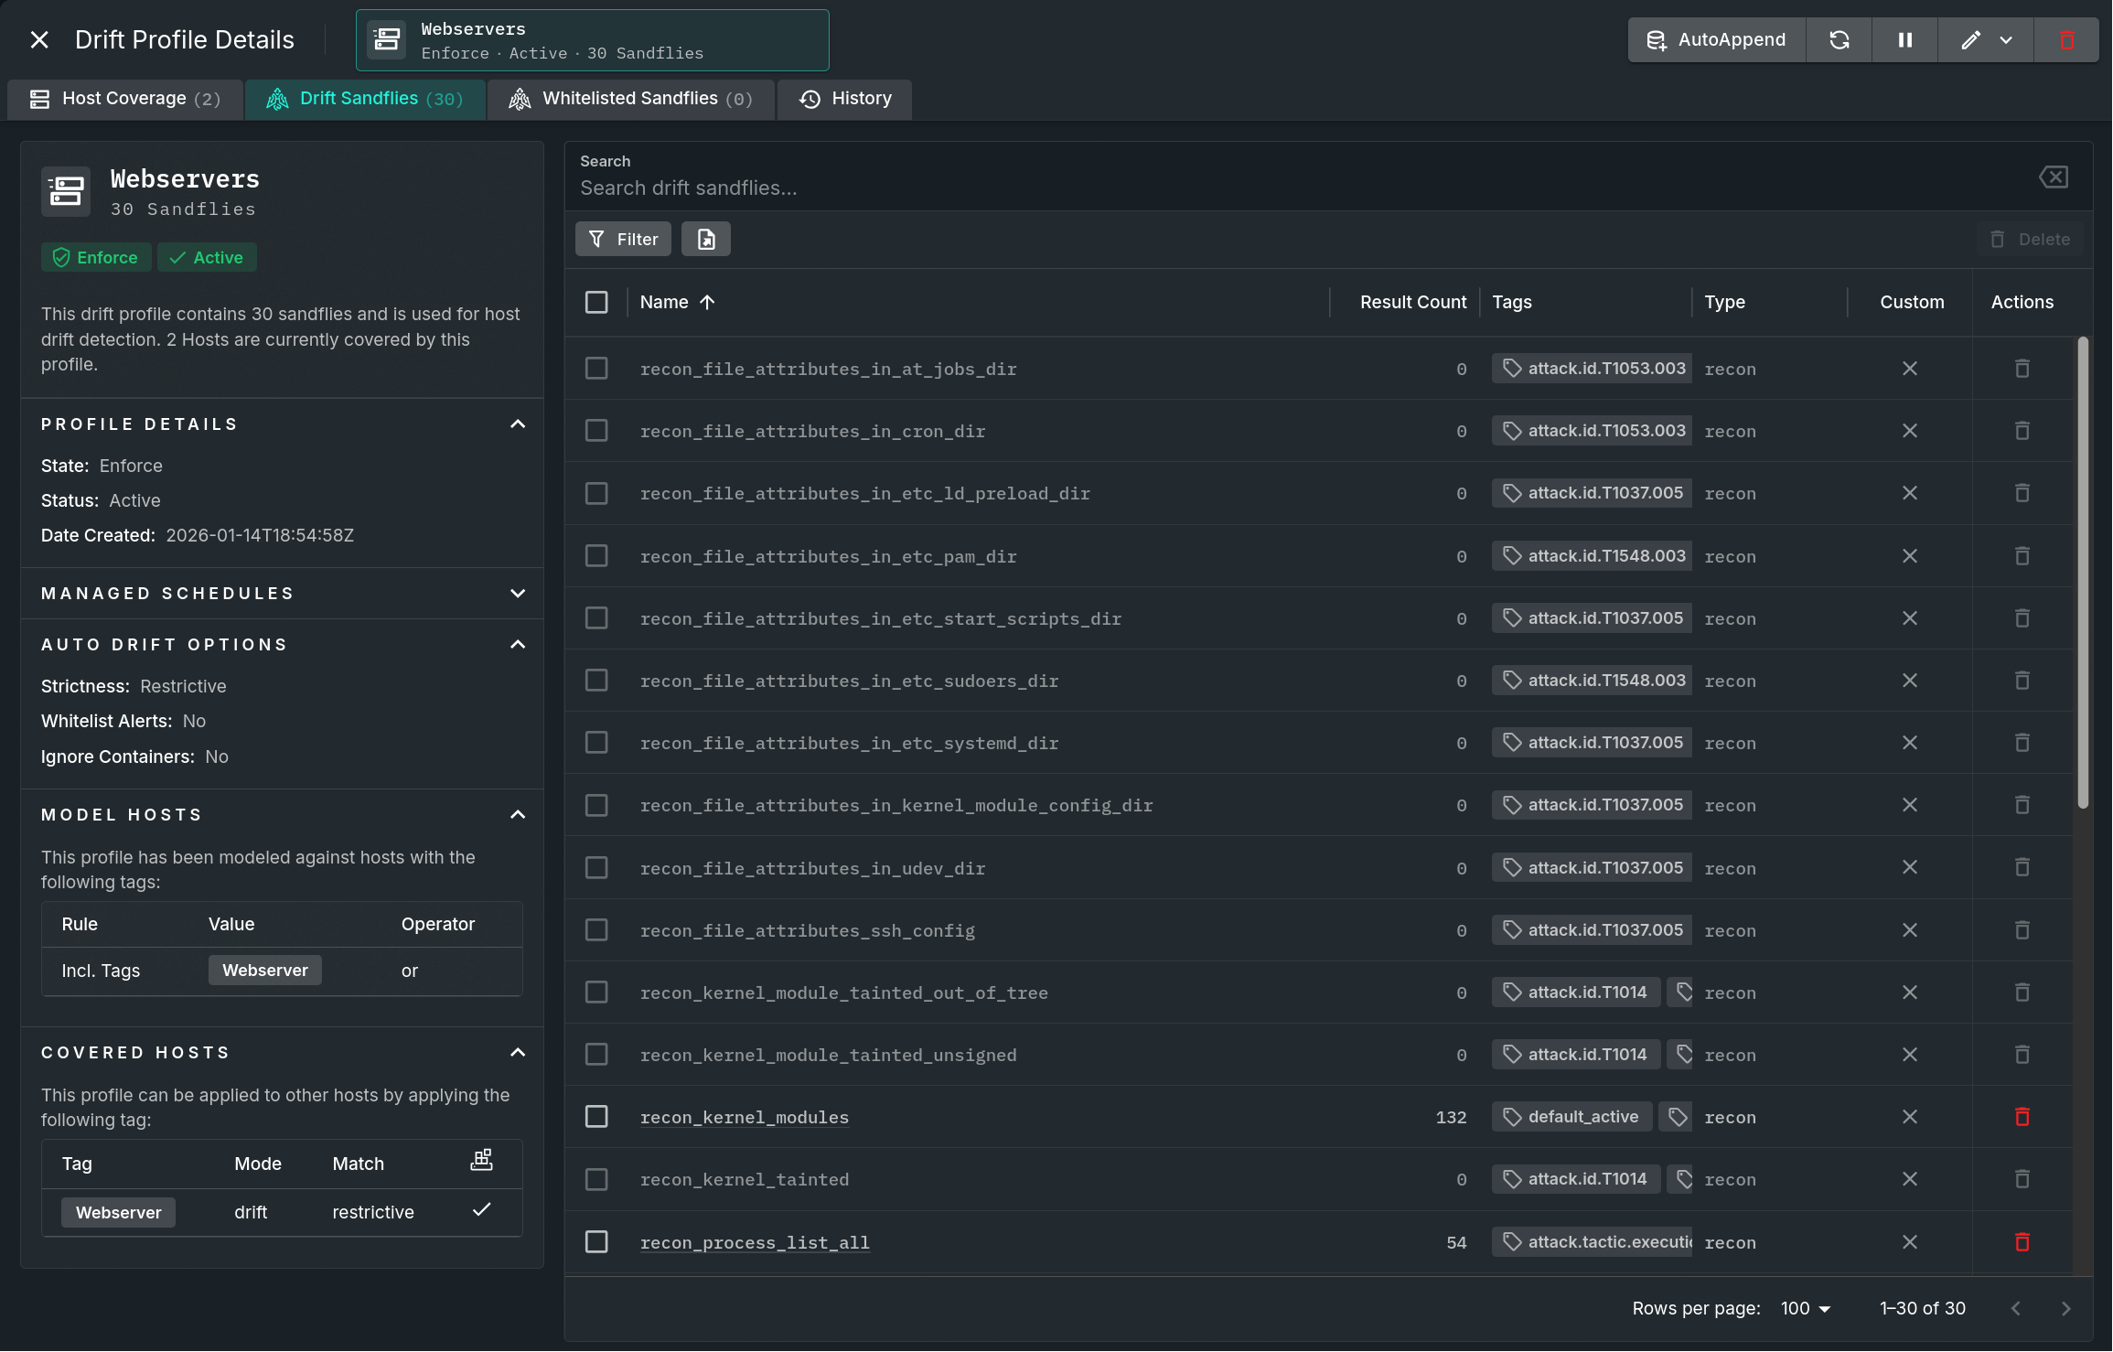The height and width of the screenshot is (1352, 2113).
Task: Pause the drift profile
Action: click(x=1904, y=39)
